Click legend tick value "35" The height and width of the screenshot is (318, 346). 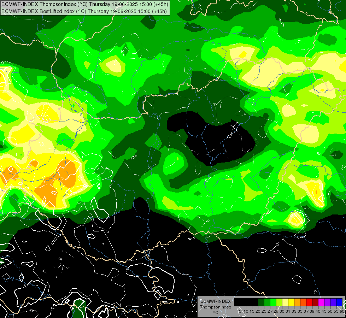(300, 311)
